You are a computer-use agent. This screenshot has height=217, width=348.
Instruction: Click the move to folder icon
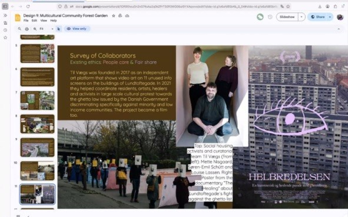pos(120,16)
